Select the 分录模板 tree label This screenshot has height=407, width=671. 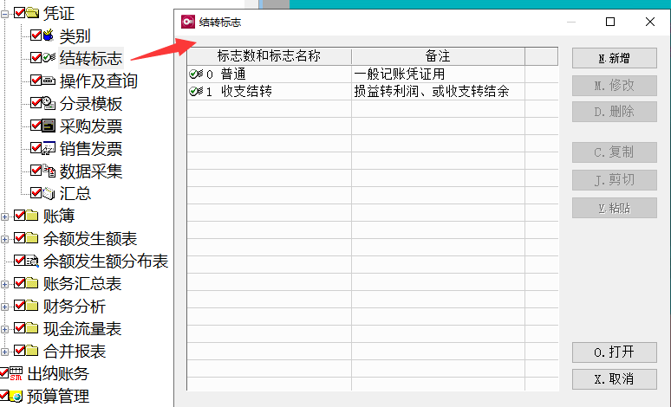(x=91, y=103)
